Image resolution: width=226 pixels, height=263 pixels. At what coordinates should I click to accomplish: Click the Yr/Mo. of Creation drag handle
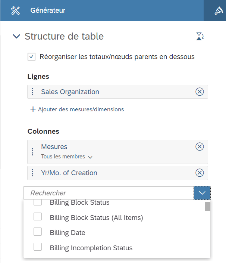point(33,173)
